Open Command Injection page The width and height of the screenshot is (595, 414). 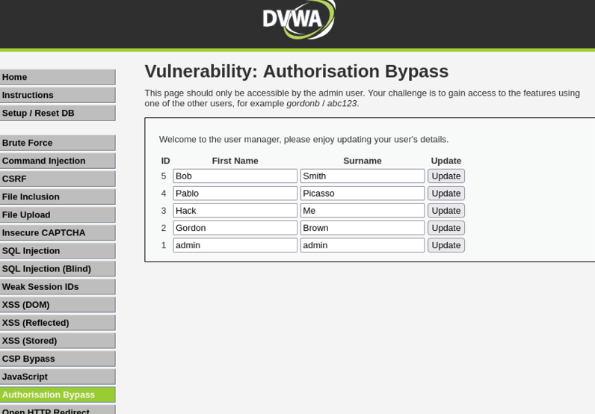click(x=58, y=161)
